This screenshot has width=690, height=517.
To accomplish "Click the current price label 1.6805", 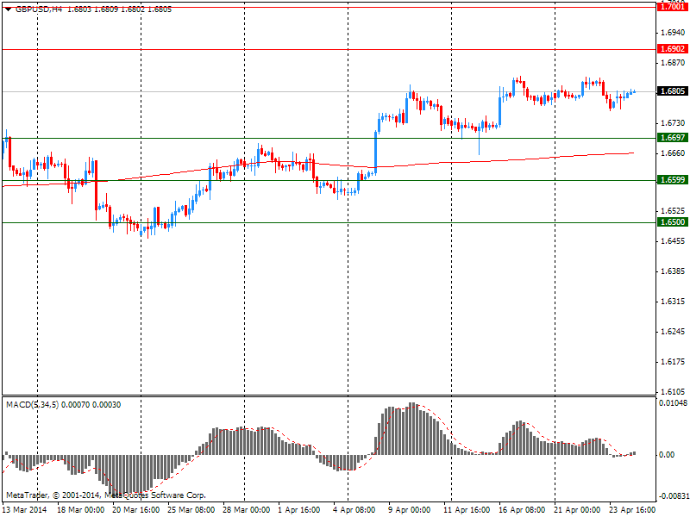I will pyautogui.click(x=673, y=91).
